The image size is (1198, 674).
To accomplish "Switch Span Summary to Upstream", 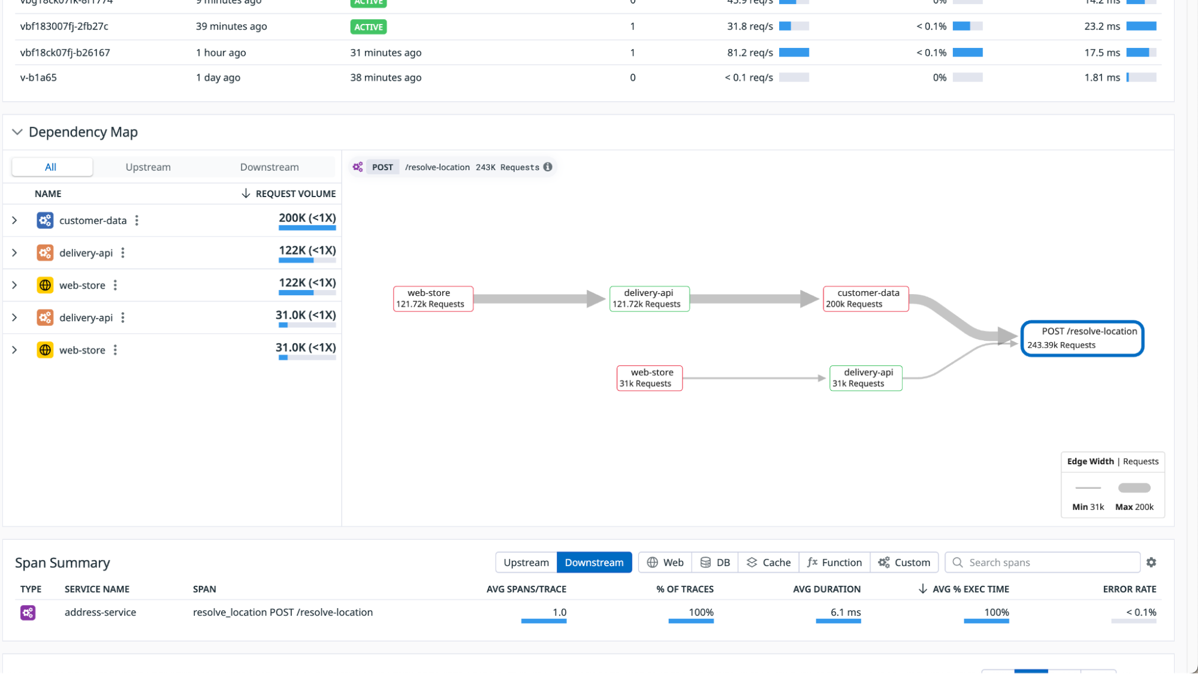I will click(x=526, y=562).
